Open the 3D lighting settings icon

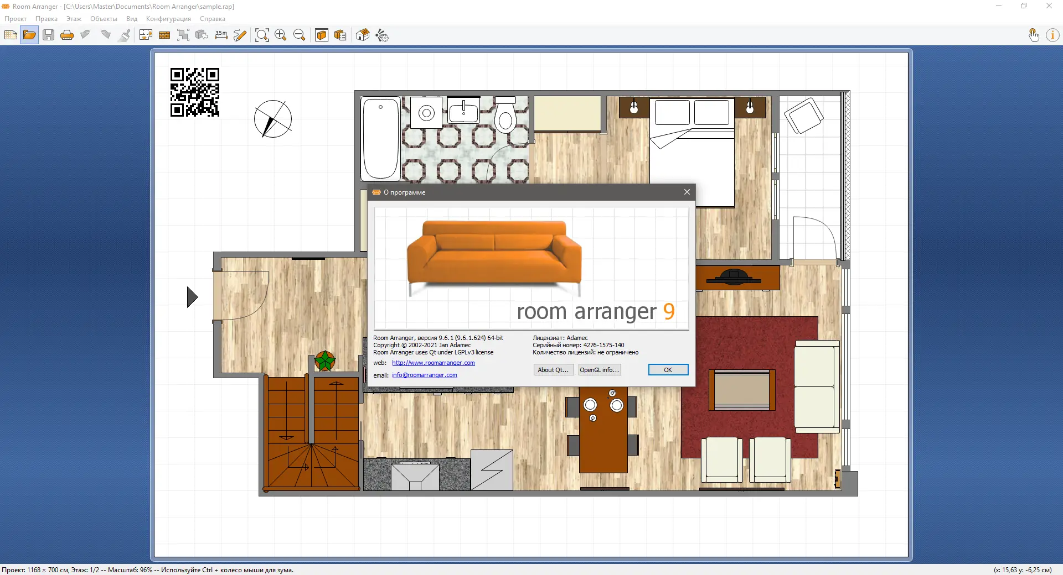382,35
